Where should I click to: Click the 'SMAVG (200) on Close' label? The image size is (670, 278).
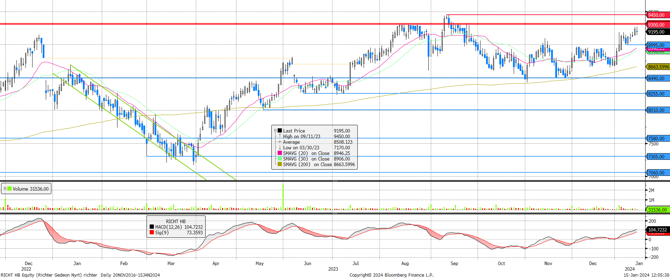click(x=307, y=164)
